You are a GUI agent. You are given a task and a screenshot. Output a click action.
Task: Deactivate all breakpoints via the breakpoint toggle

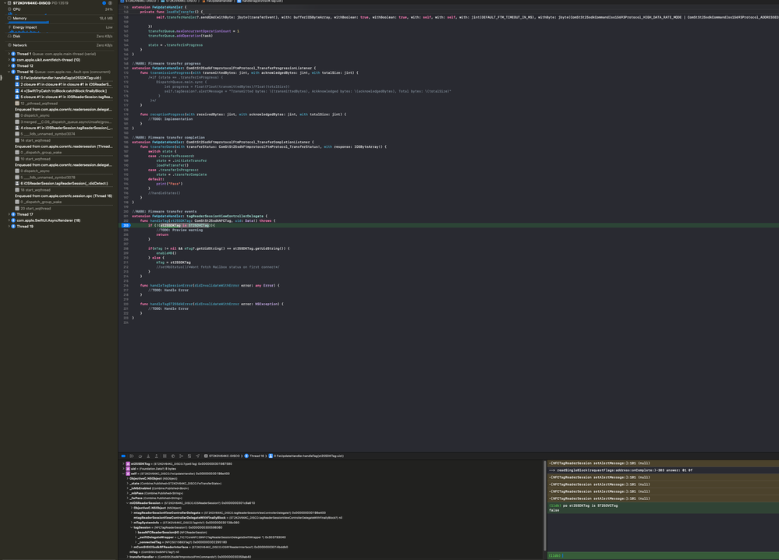[122, 457]
